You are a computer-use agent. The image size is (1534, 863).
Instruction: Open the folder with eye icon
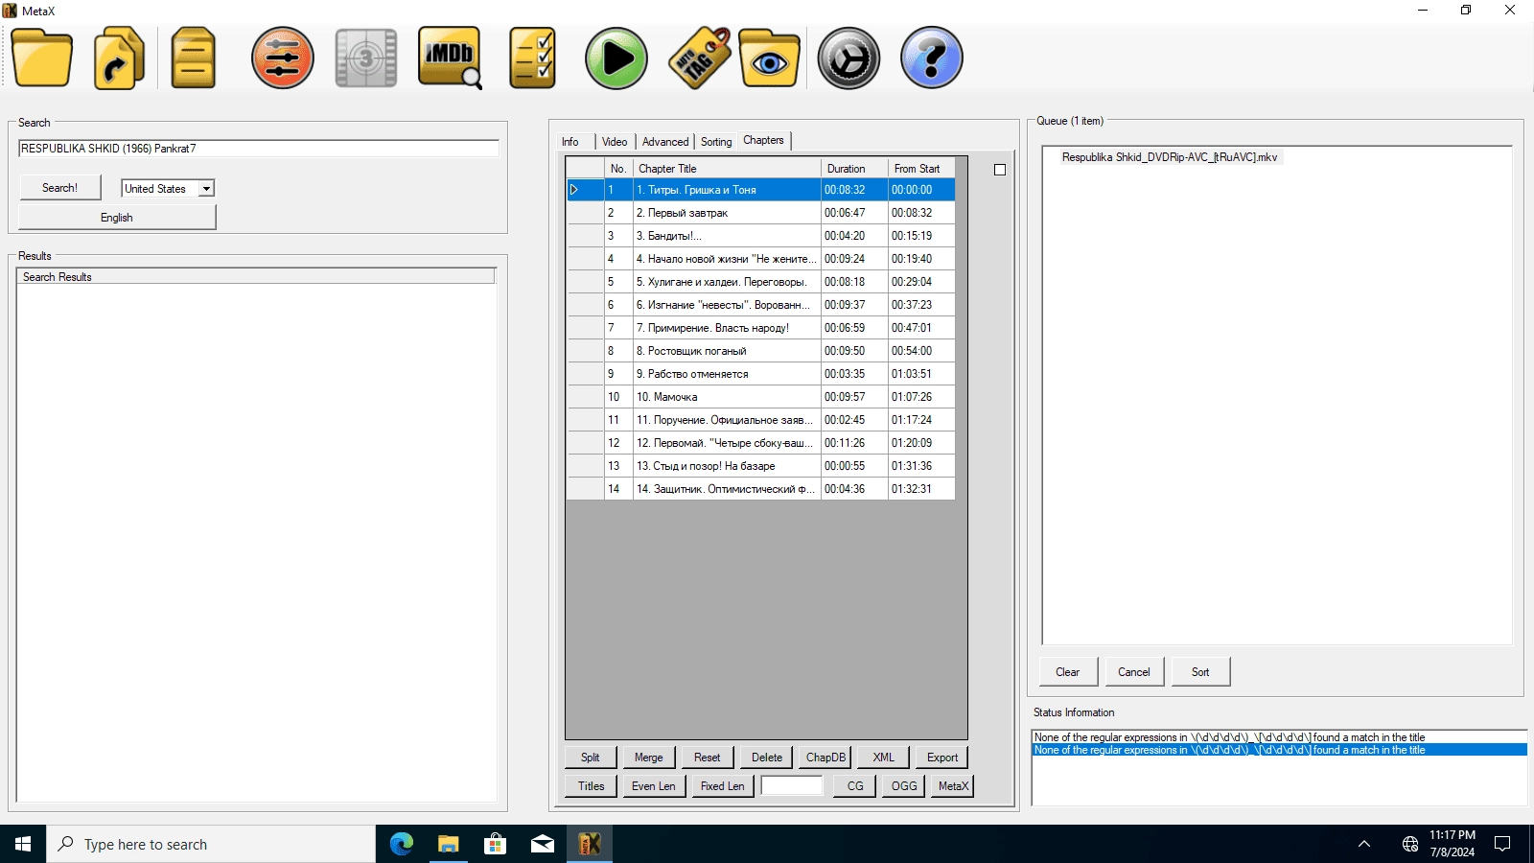[x=769, y=58]
